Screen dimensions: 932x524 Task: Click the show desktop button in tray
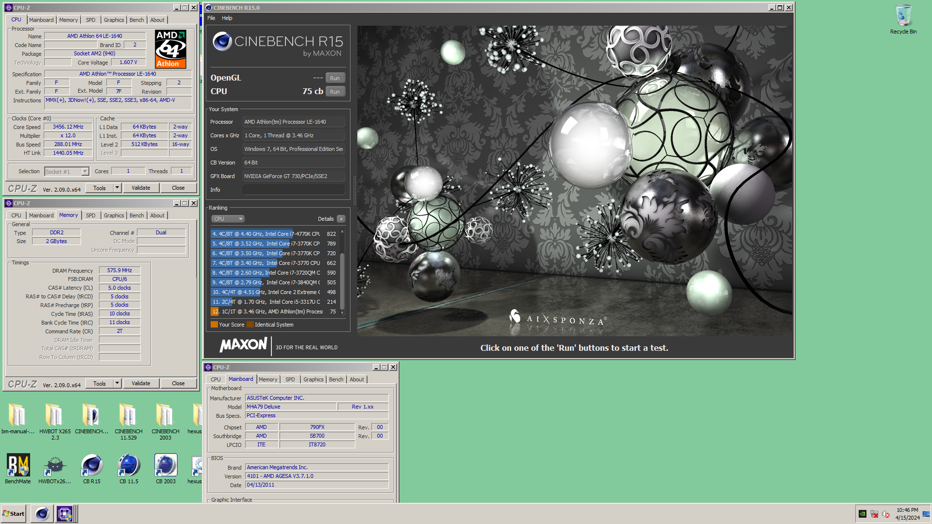click(926, 514)
